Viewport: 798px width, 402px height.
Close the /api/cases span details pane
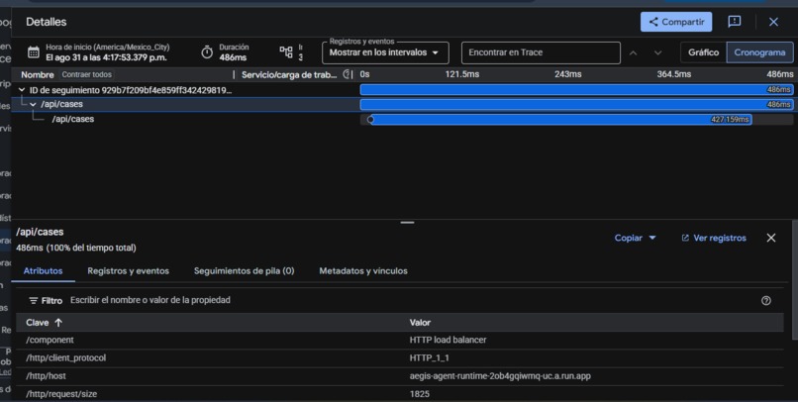tap(771, 238)
